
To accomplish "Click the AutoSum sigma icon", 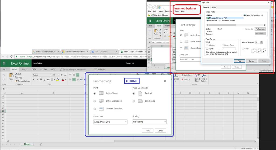I will [x=182, y=75].
